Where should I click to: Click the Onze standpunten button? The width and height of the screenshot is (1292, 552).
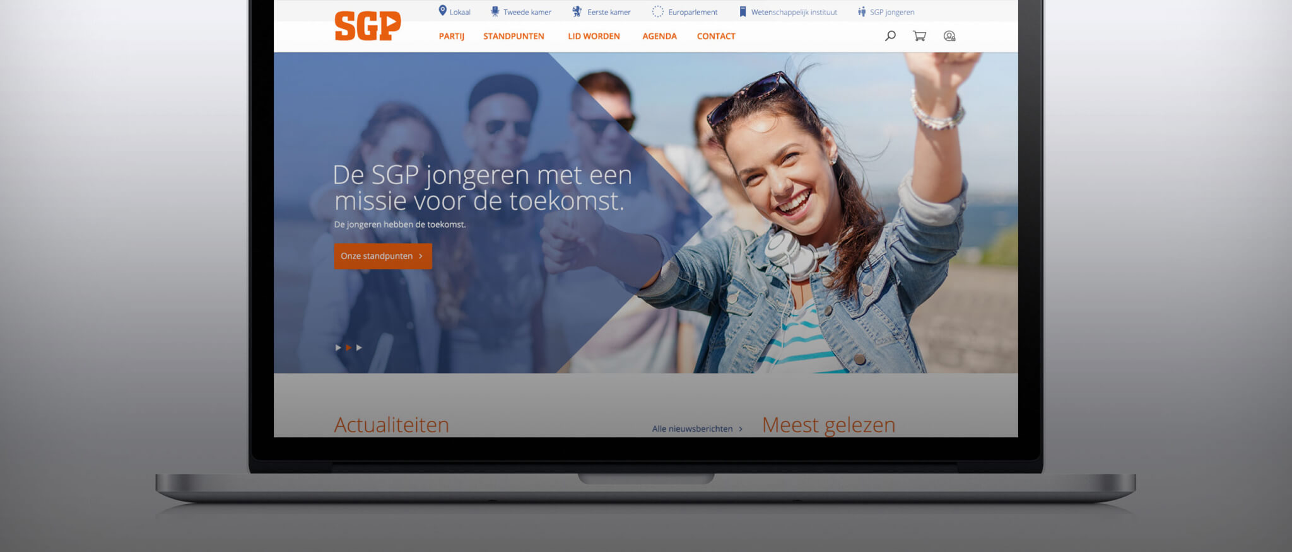tap(383, 256)
